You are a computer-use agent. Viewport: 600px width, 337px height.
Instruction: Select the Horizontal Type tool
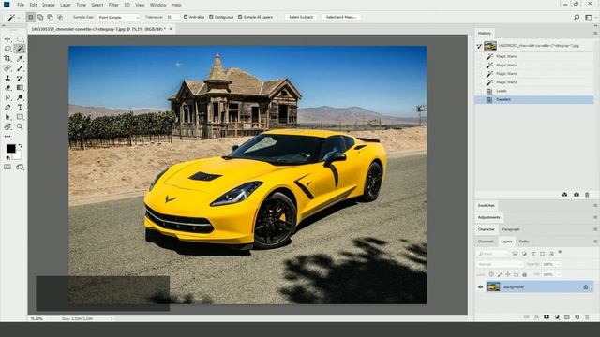point(20,108)
